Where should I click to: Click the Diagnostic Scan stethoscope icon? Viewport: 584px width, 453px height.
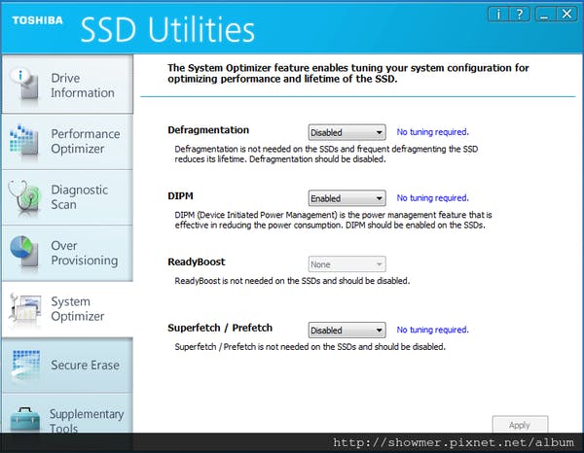tap(23, 197)
